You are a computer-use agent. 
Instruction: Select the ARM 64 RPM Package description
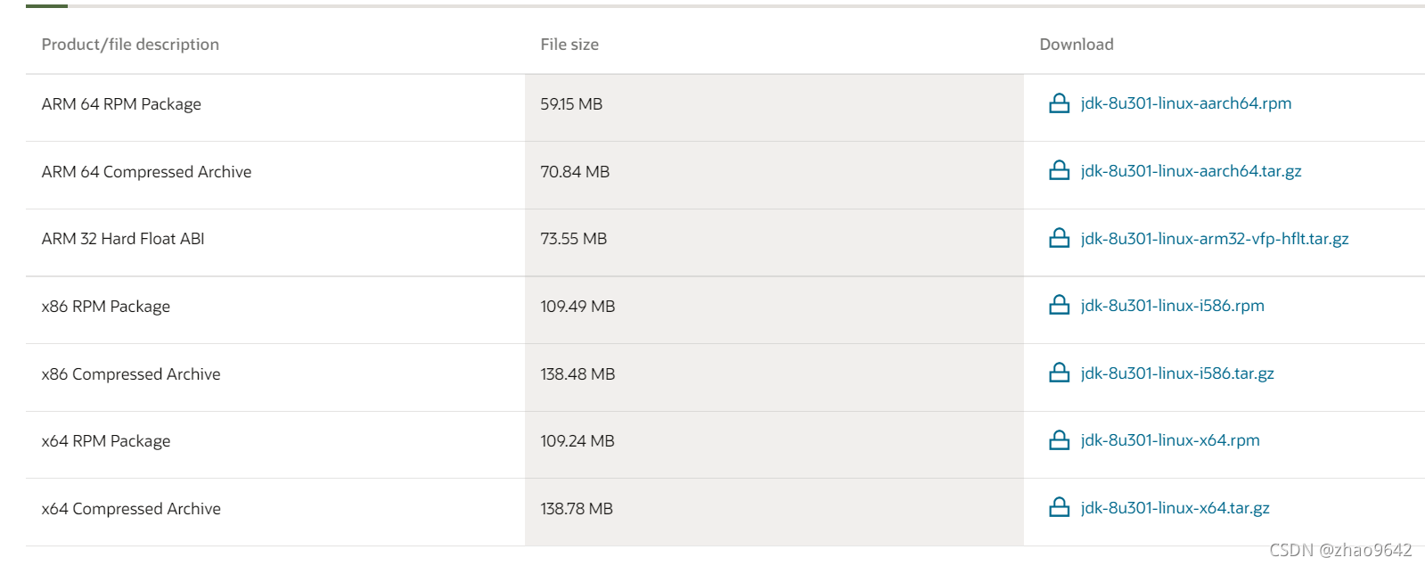[121, 104]
